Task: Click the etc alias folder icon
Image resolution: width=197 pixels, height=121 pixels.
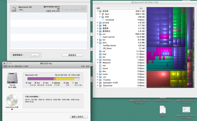Action: 100,57
